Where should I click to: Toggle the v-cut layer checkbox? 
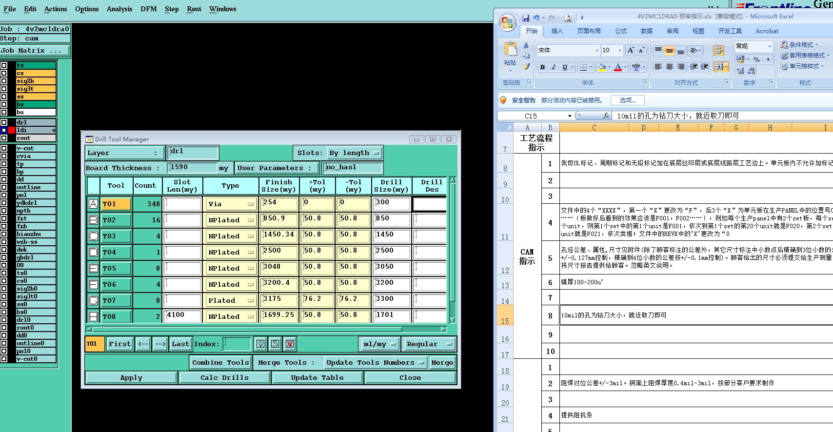(4, 148)
